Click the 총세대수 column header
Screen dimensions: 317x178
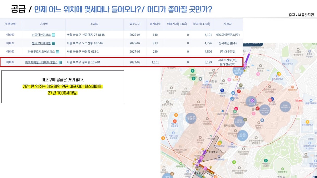click(155, 24)
